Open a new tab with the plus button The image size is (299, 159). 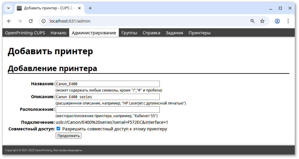click(90, 8)
